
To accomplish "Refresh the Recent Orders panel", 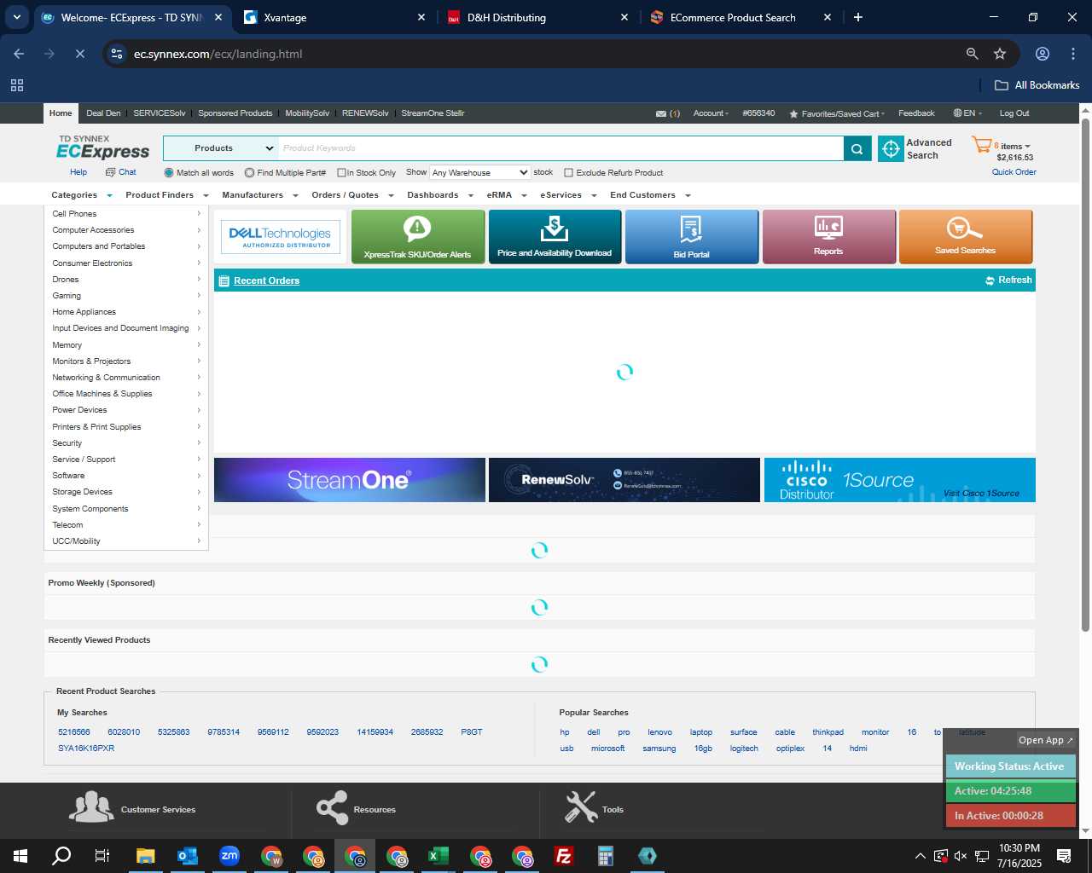I will coord(1008,280).
